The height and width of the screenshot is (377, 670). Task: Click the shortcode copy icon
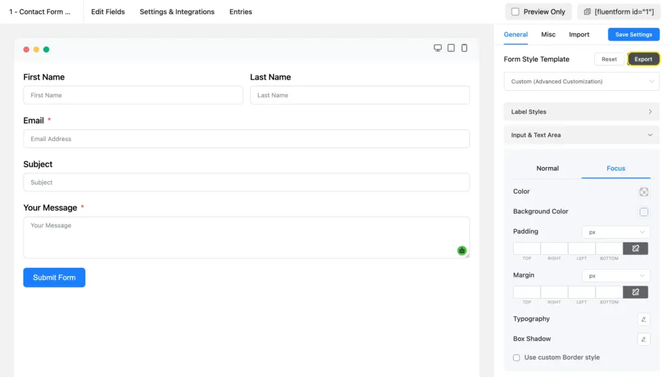(x=587, y=12)
